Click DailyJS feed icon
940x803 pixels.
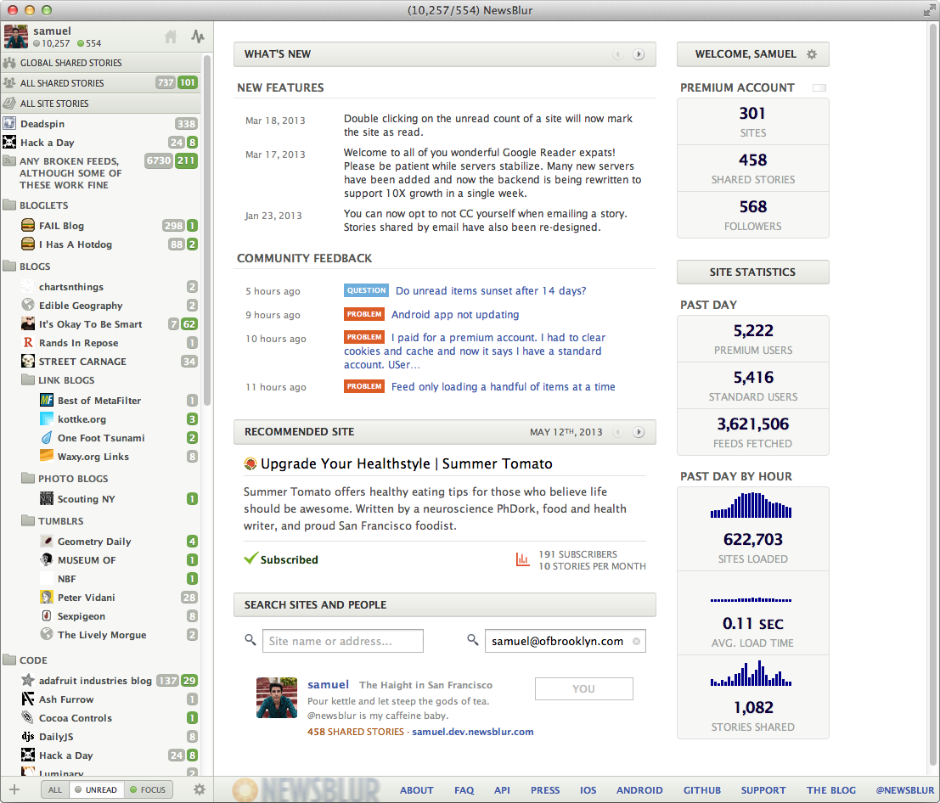coord(27,737)
